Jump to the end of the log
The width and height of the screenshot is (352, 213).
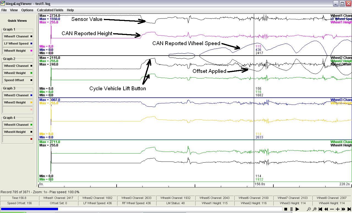point(349,209)
